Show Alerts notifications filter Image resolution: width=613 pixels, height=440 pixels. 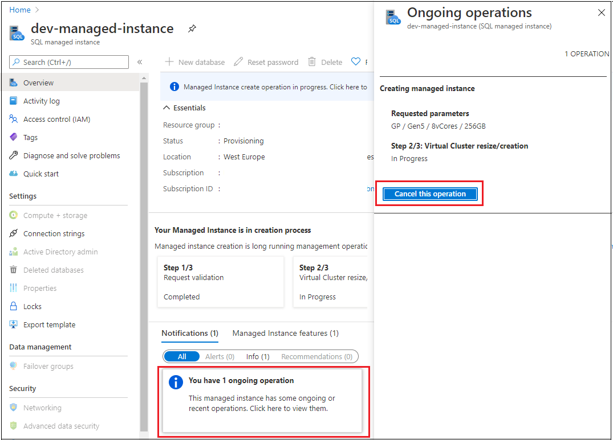coord(219,356)
